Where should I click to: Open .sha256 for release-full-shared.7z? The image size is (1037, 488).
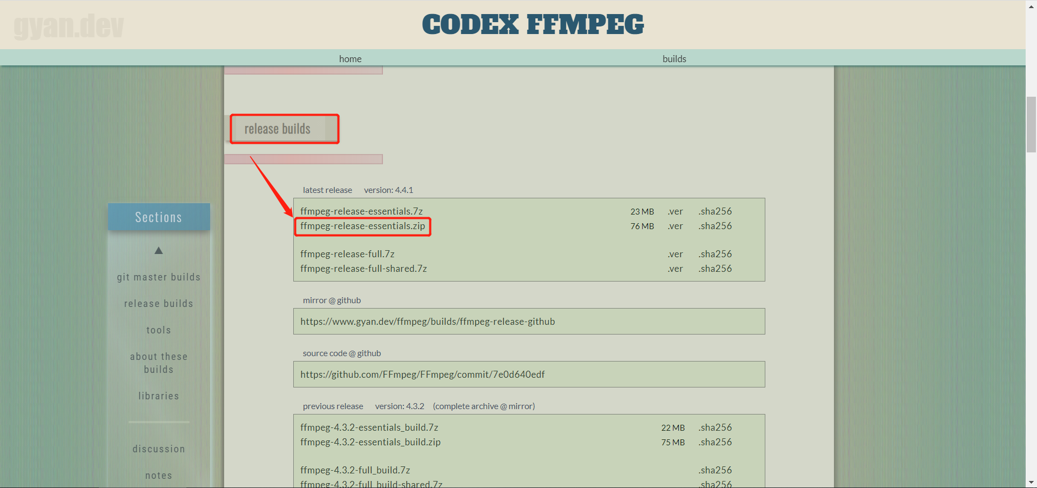(715, 269)
